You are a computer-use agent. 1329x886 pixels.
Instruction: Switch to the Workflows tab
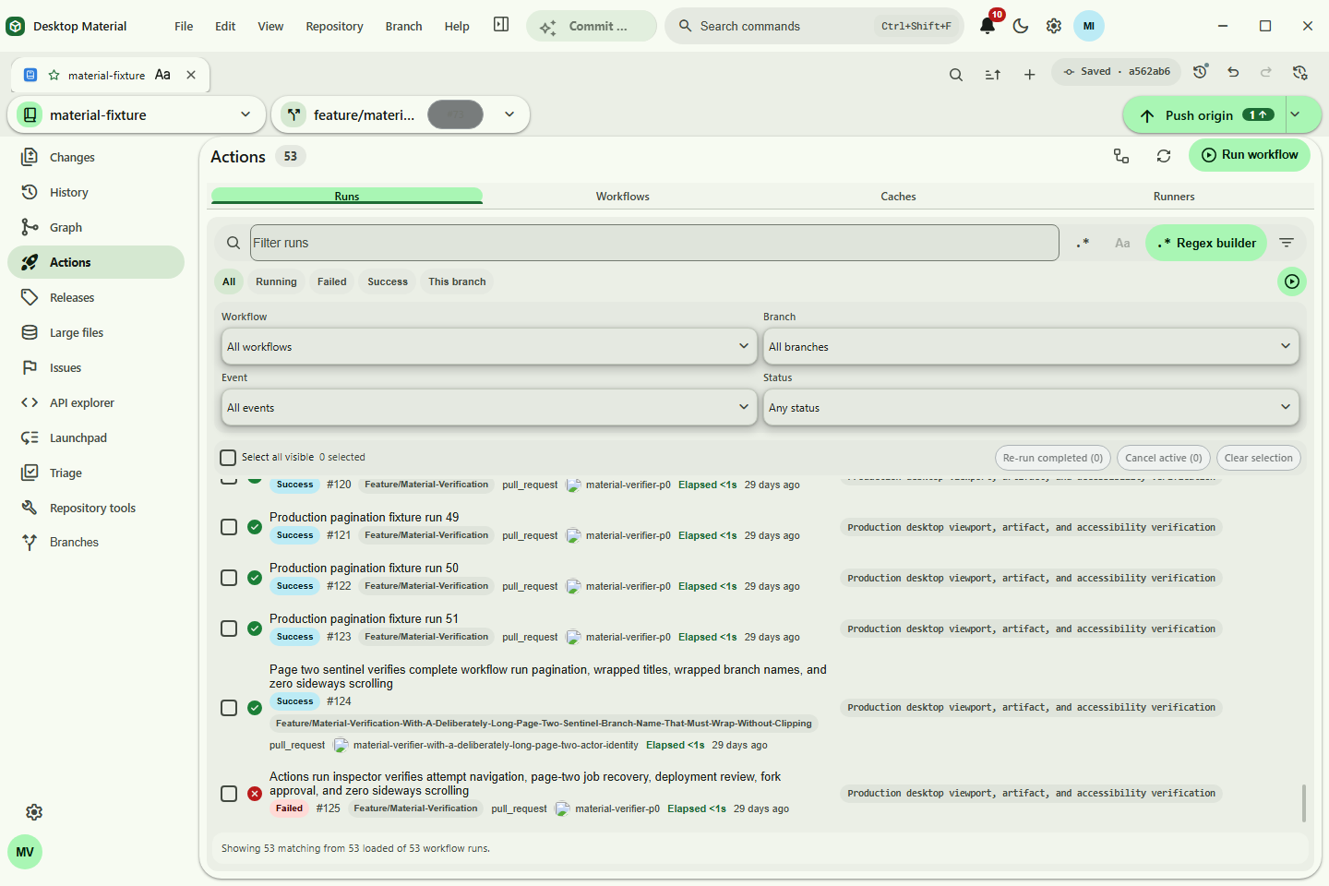[x=623, y=196]
